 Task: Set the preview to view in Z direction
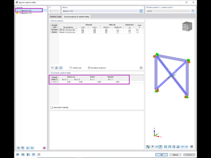pos(174,147)
